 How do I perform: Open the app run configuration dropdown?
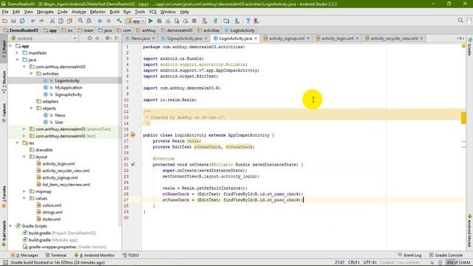[135, 21]
